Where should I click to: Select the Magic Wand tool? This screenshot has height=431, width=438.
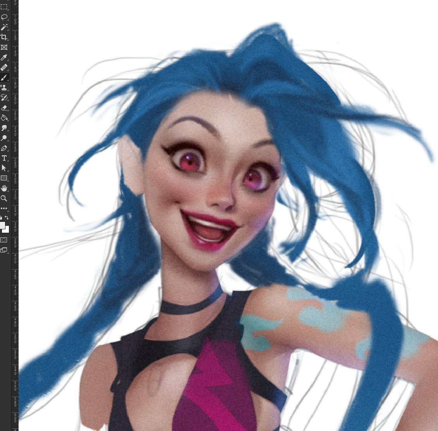4,27
